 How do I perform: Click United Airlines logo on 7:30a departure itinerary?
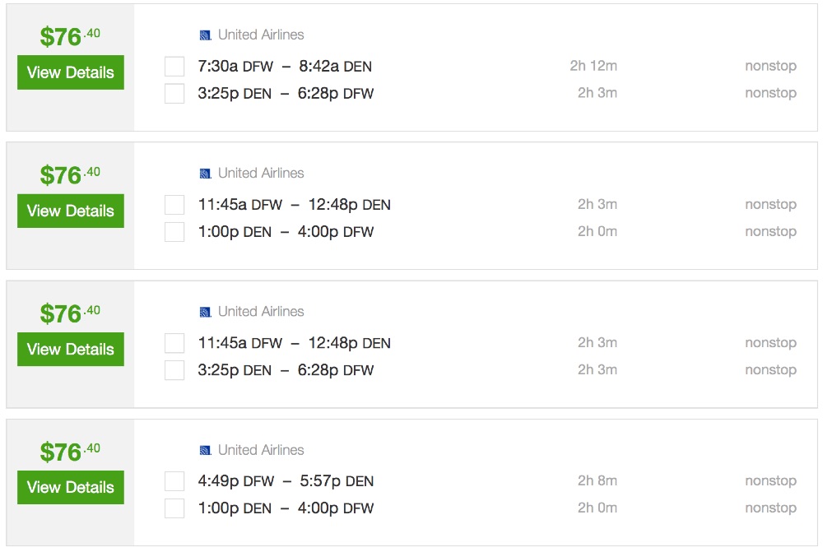[206, 35]
